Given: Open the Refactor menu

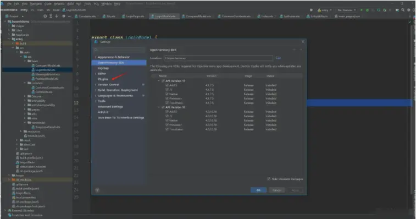Looking at the screenshot, I should point(59,4).
